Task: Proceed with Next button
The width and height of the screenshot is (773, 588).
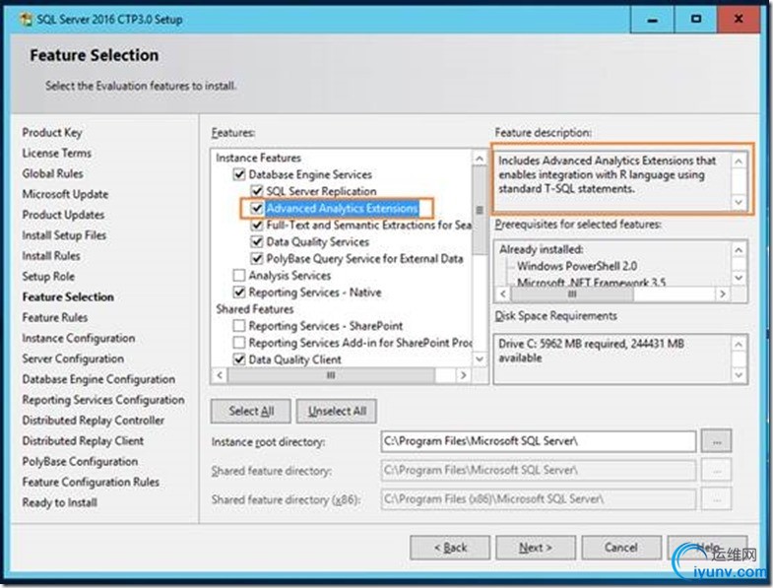Action: 536,548
